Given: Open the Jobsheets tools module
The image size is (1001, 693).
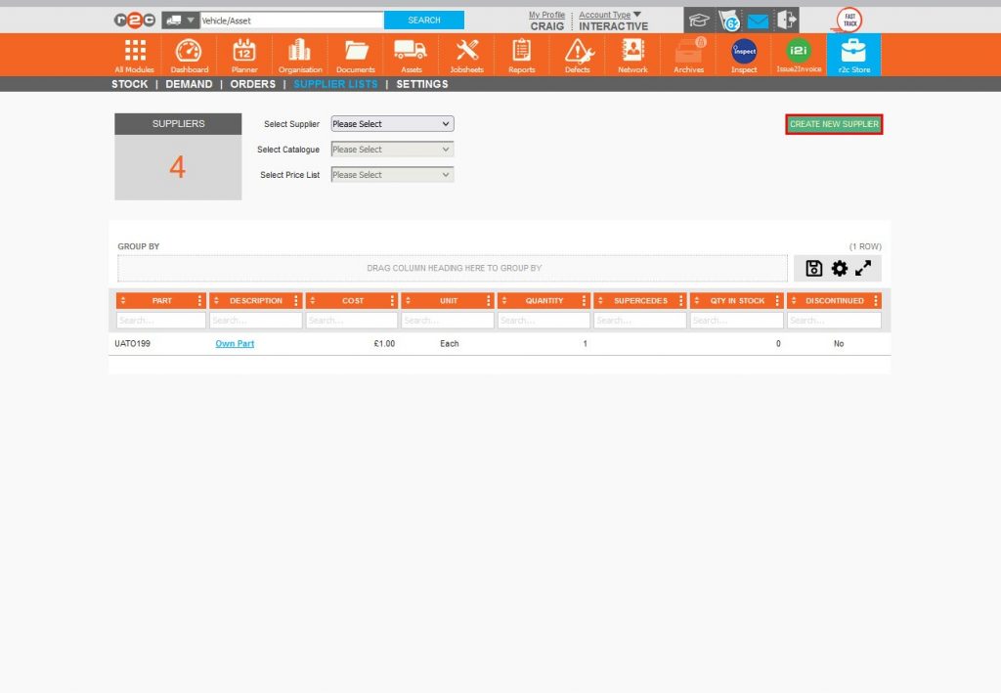Looking at the screenshot, I should [x=466, y=55].
